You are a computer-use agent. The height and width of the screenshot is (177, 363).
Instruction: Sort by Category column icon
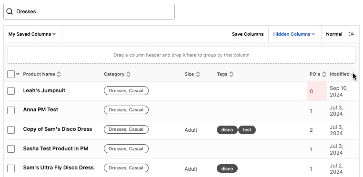pos(128,74)
